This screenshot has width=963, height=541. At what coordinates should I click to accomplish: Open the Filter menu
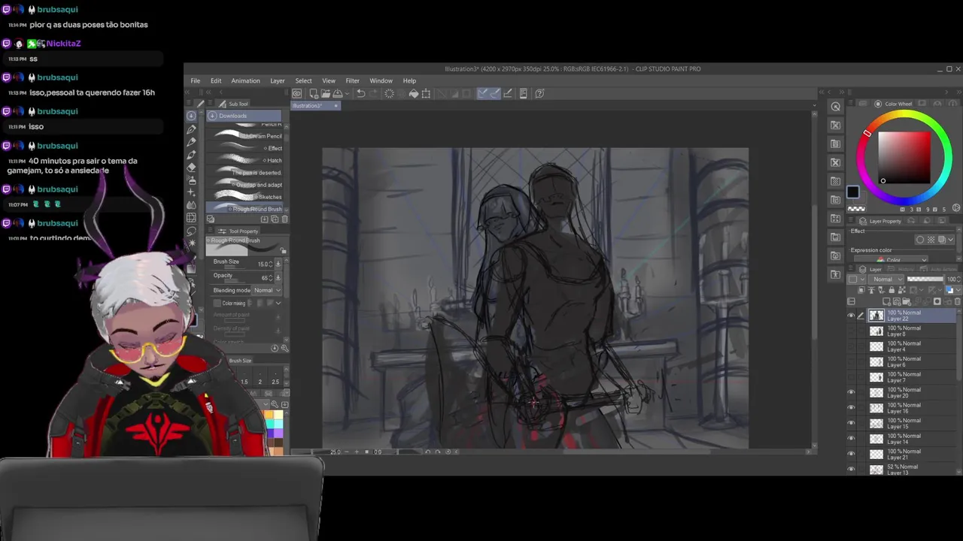(352, 80)
